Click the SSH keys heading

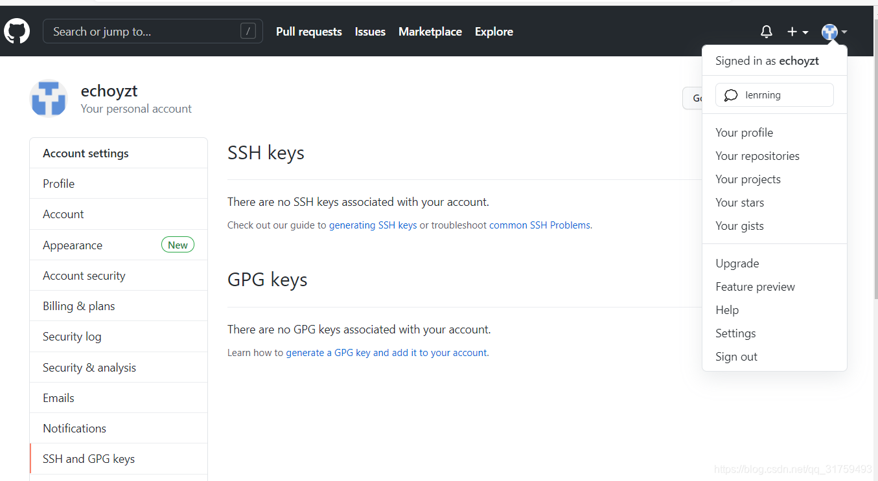[266, 153]
